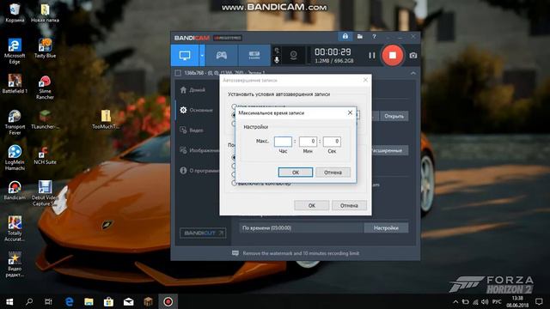Take a screenshot with the camera icon
This screenshot has width=550, height=309.
(x=413, y=55)
